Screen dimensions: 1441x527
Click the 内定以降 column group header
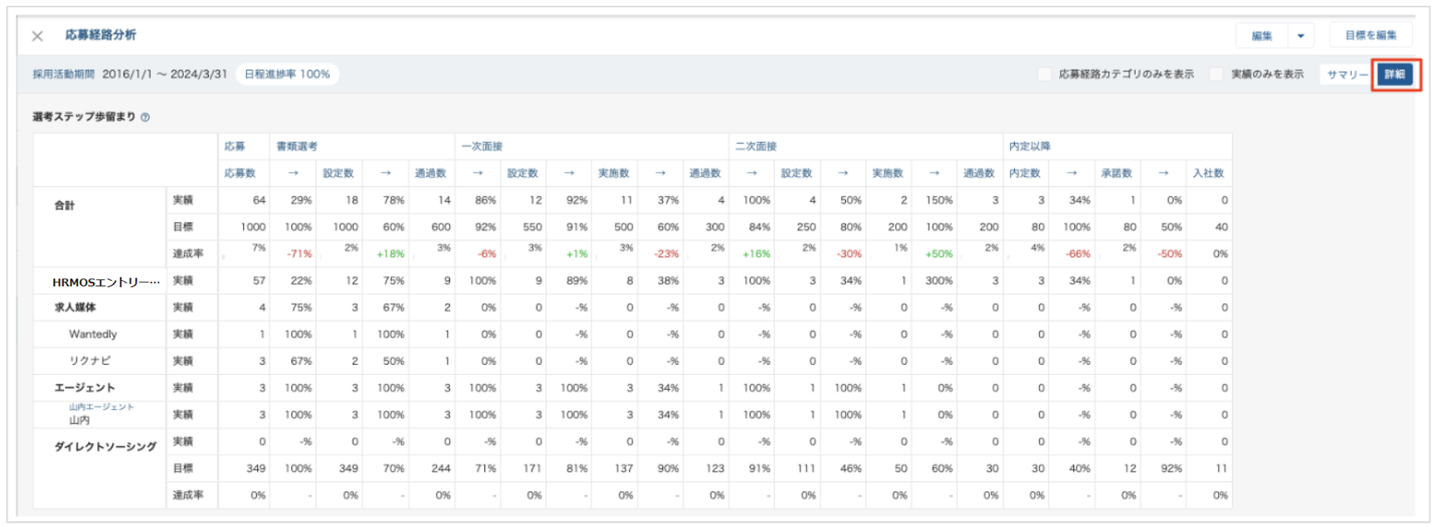[x=1029, y=146]
